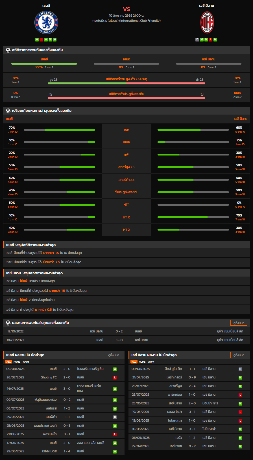Click AC Milan 60% win progress bar

(193, 130)
